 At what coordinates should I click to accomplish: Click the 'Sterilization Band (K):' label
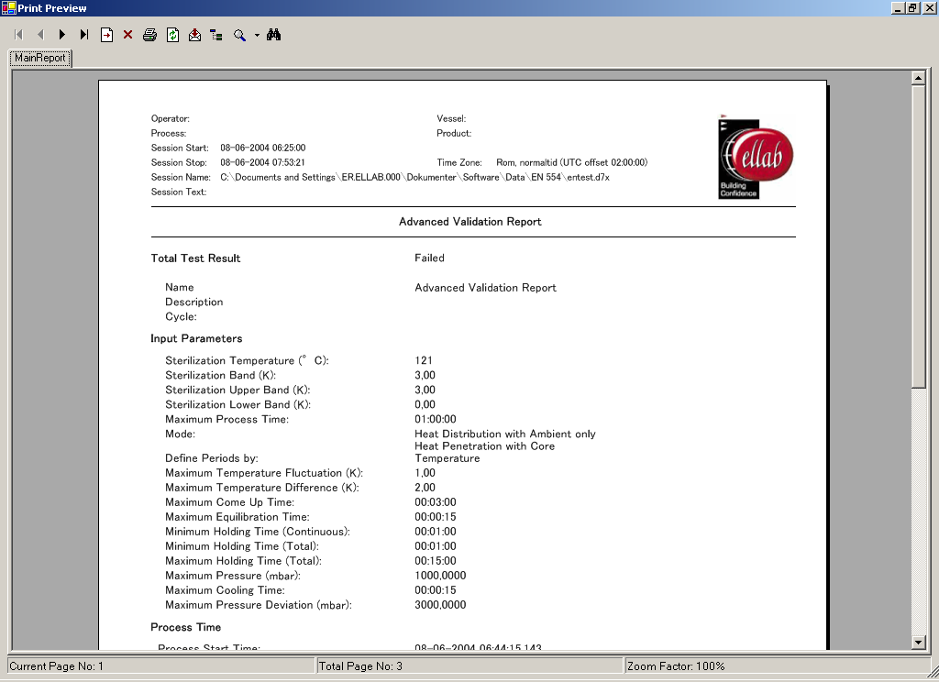[220, 376]
